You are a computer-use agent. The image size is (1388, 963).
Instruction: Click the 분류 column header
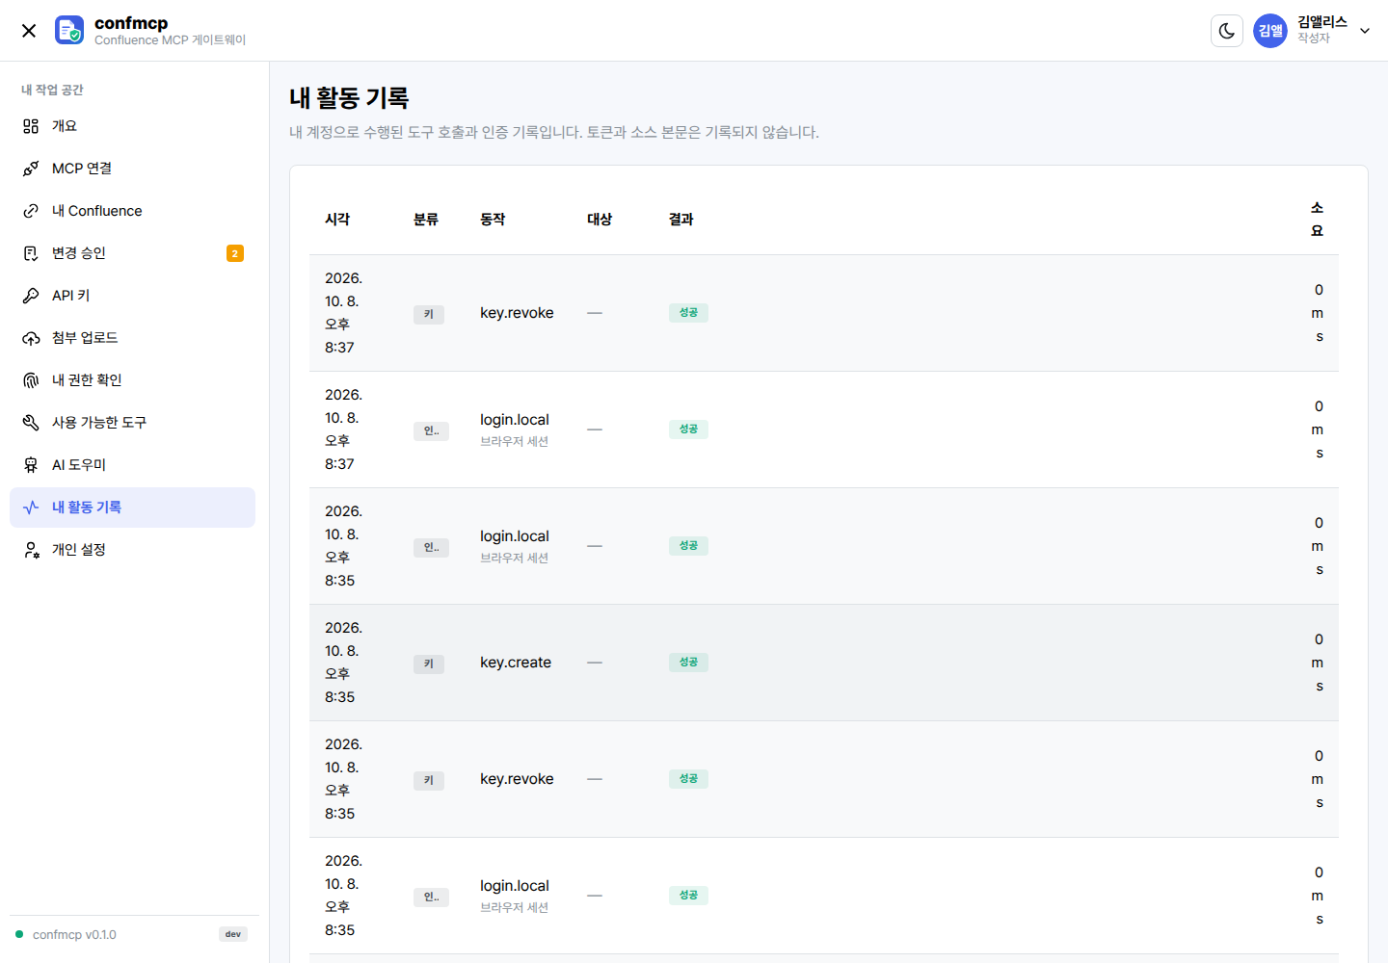click(426, 220)
